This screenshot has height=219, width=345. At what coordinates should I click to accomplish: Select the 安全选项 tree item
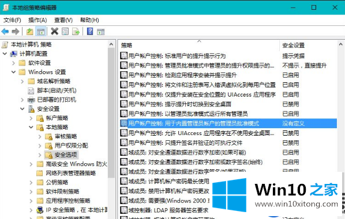66,155
